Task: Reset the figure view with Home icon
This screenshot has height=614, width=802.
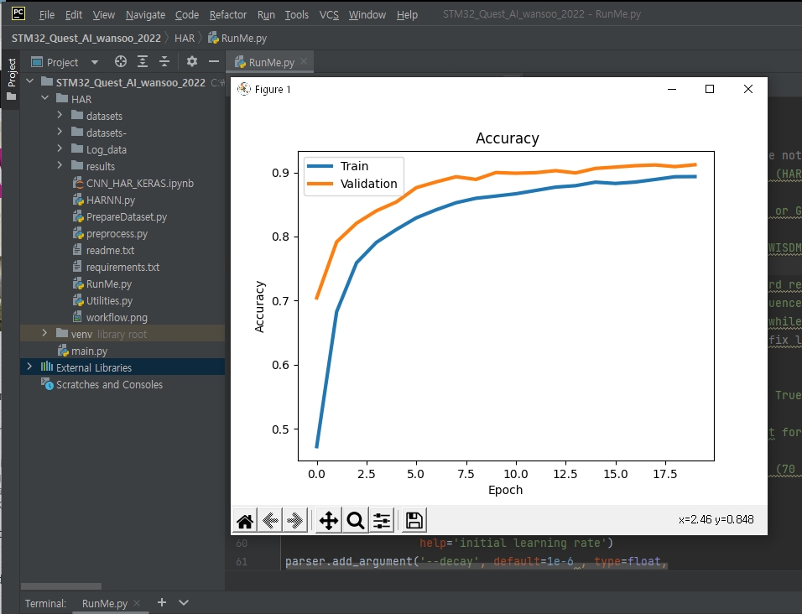Action: tap(245, 520)
